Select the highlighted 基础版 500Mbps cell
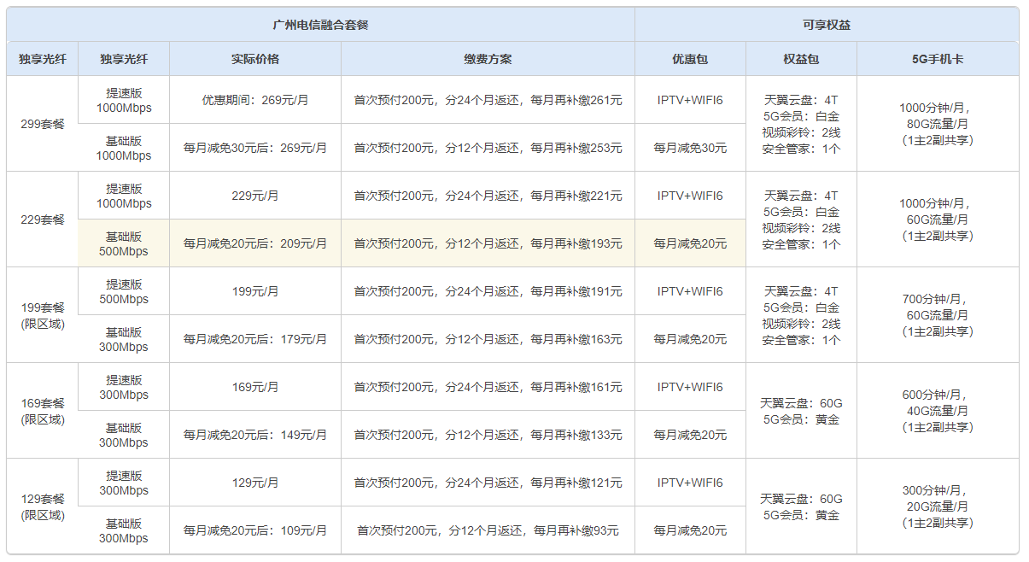 coord(124,243)
